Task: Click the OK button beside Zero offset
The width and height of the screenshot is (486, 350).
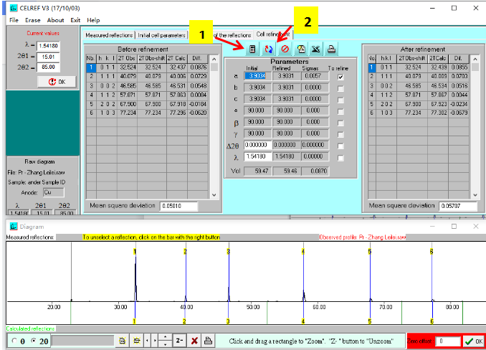Action: [473, 341]
